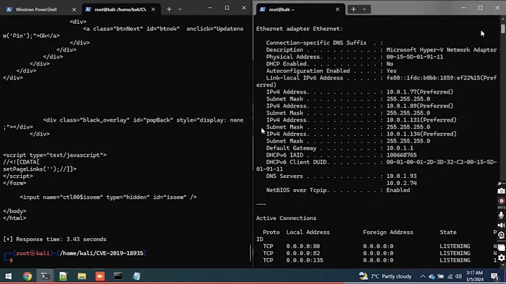Screen dimensions: 506x284
Task: Close the root@kali /home/kali tab
Action: (x=153, y=9)
